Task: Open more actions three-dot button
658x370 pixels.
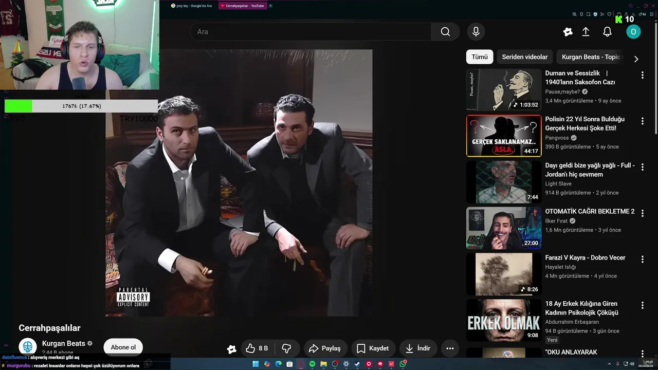Action: point(450,348)
